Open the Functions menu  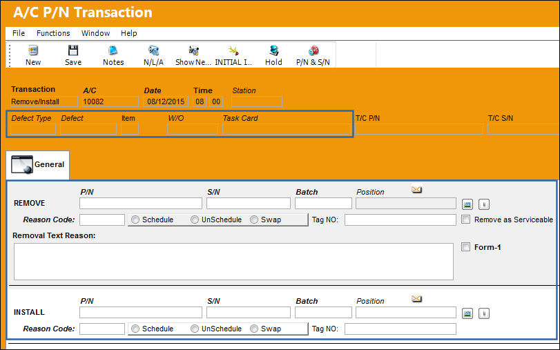tap(53, 33)
